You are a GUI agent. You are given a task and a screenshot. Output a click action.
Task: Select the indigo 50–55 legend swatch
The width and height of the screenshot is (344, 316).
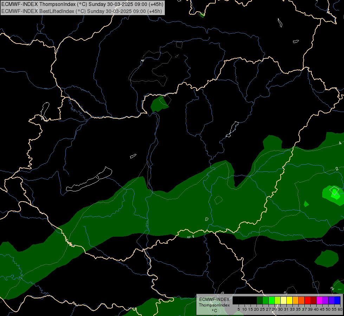[x=331, y=300]
